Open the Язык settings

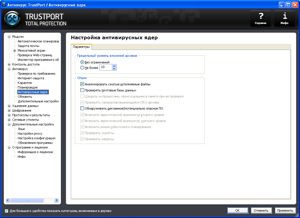pyautogui.click(x=21, y=129)
